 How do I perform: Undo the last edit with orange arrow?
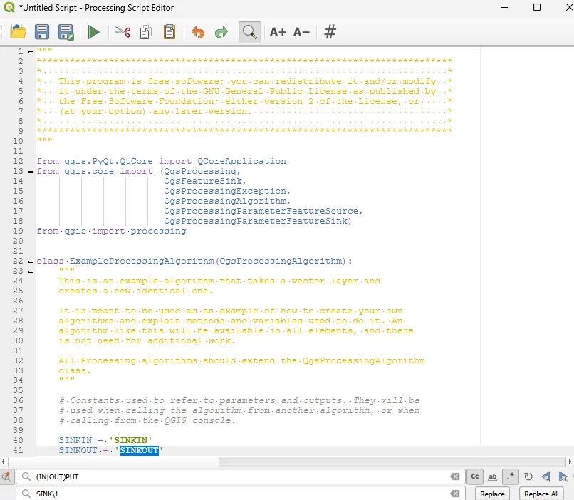[x=197, y=32]
